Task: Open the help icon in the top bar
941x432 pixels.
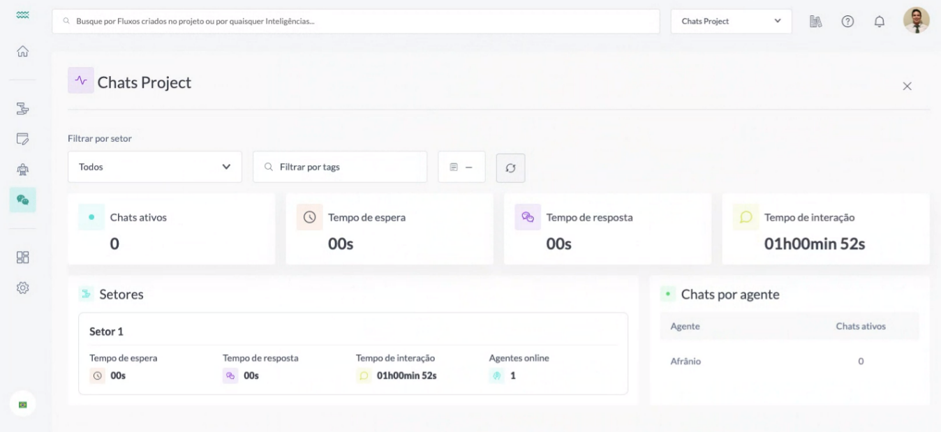Action: pyautogui.click(x=847, y=21)
